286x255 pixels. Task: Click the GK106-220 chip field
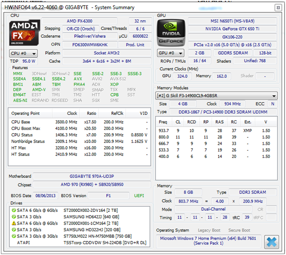[x=232, y=37]
